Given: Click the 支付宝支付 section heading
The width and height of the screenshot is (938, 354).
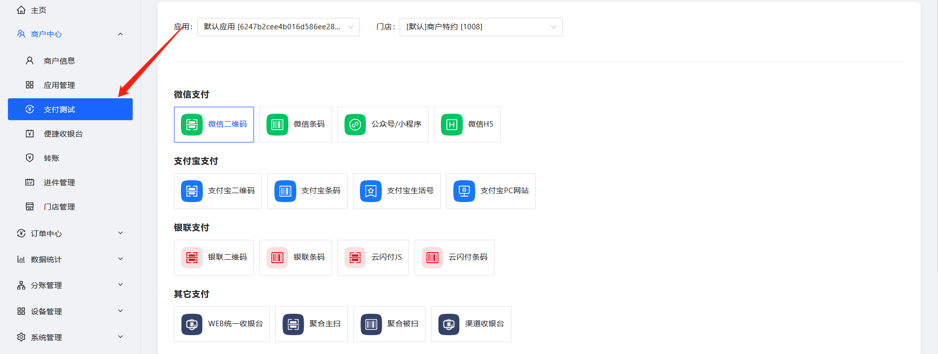Looking at the screenshot, I should [x=196, y=161].
